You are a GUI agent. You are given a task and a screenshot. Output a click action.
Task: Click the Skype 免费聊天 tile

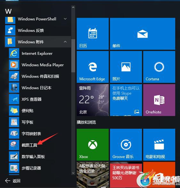[x=126, y=100]
